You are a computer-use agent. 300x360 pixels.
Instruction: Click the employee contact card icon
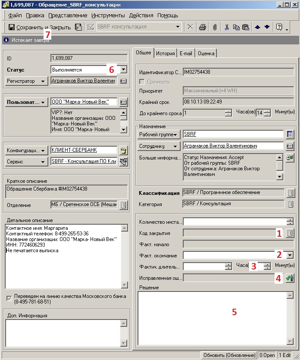[290, 146]
